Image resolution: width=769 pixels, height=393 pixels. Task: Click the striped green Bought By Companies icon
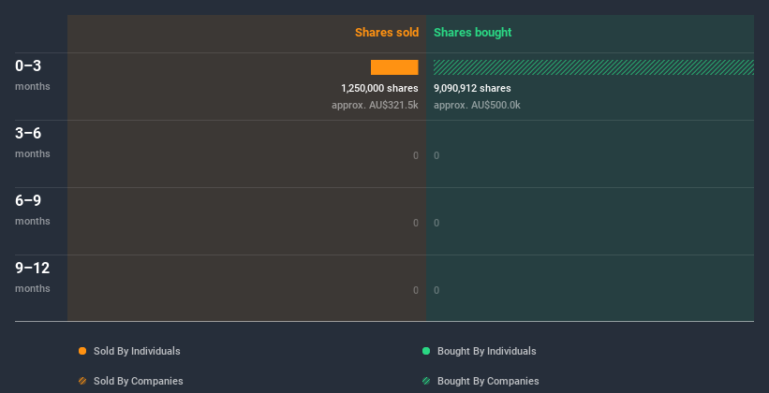point(426,381)
